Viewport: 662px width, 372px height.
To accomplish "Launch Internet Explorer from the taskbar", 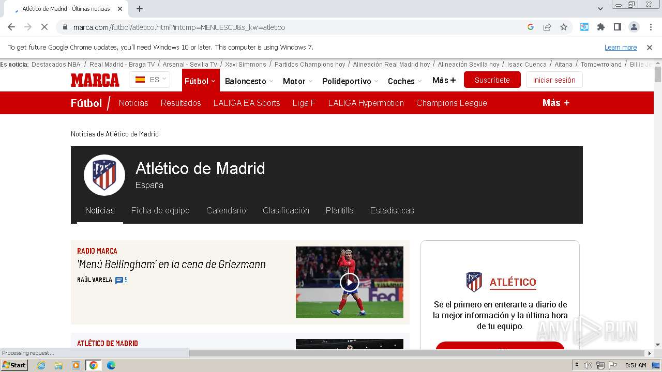I will coord(41,365).
